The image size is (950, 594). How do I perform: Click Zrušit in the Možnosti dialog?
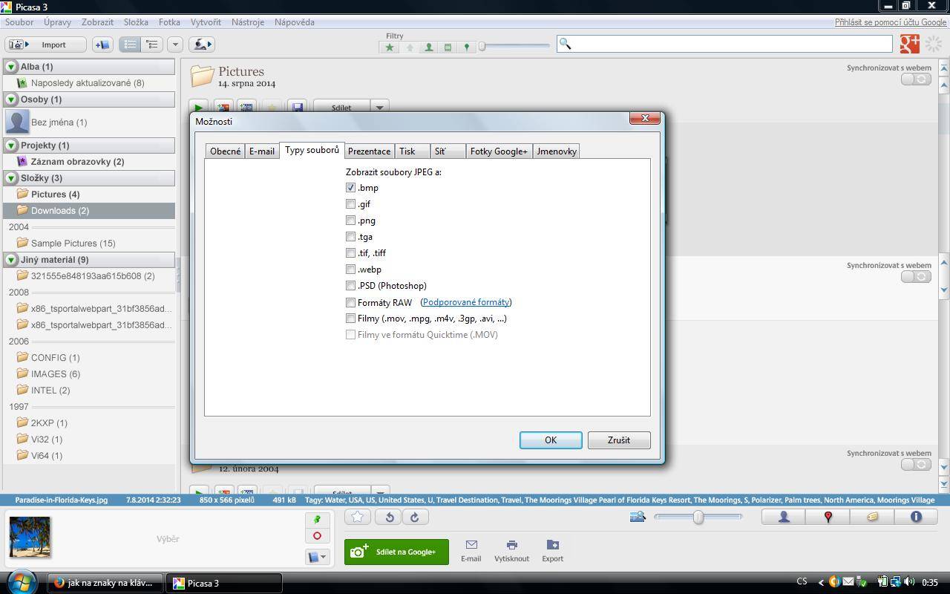(x=619, y=440)
